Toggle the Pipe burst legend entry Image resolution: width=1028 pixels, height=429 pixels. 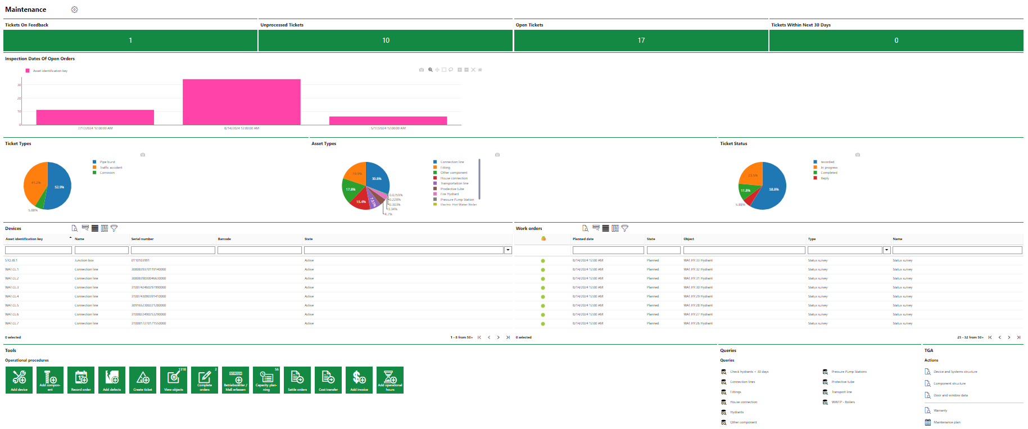coord(107,162)
